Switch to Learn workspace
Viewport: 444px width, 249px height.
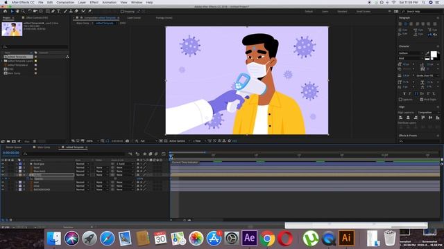(325, 11)
